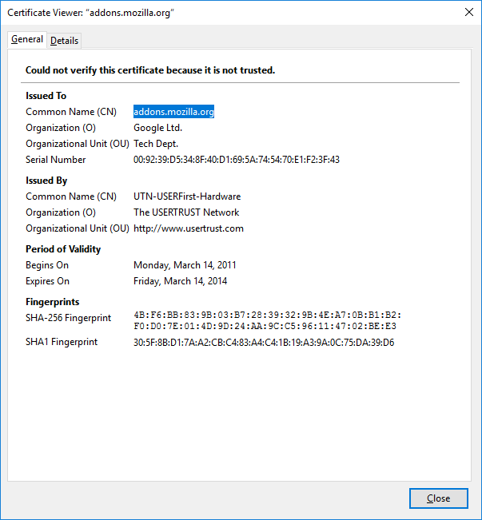The height and width of the screenshot is (520, 482).
Task: Click the Fingerprints heading
Action: [53, 302]
